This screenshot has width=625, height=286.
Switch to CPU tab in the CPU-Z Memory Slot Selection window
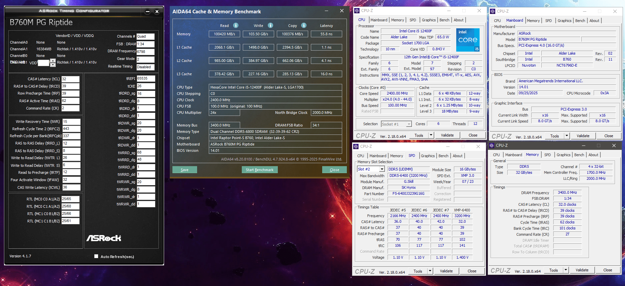(361, 156)
